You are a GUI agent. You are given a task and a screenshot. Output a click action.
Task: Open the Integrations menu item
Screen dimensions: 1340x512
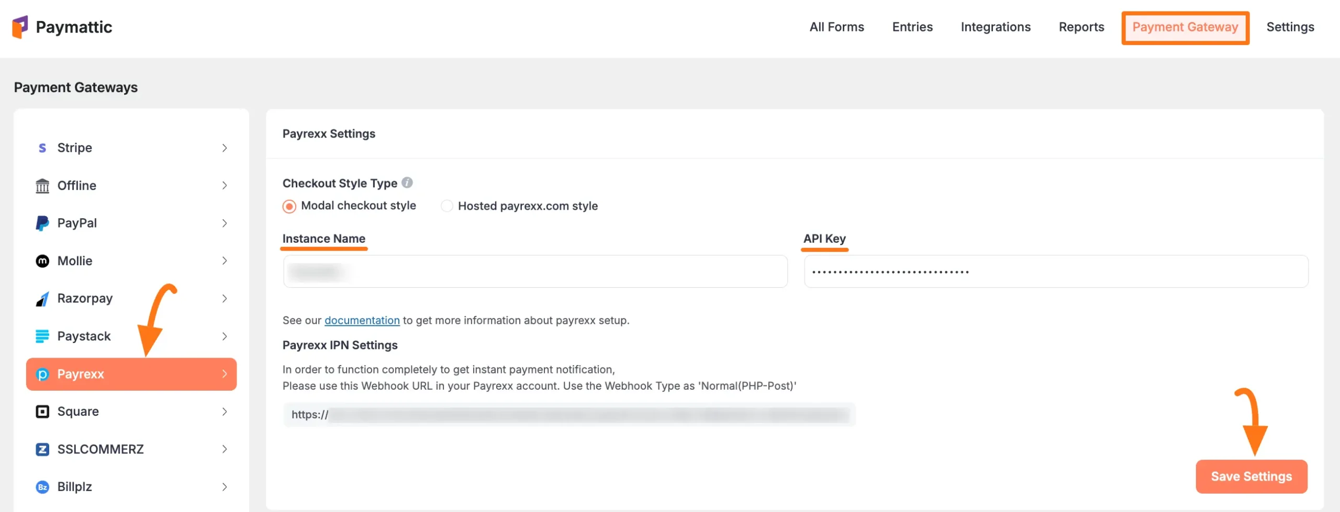(996, 27)
